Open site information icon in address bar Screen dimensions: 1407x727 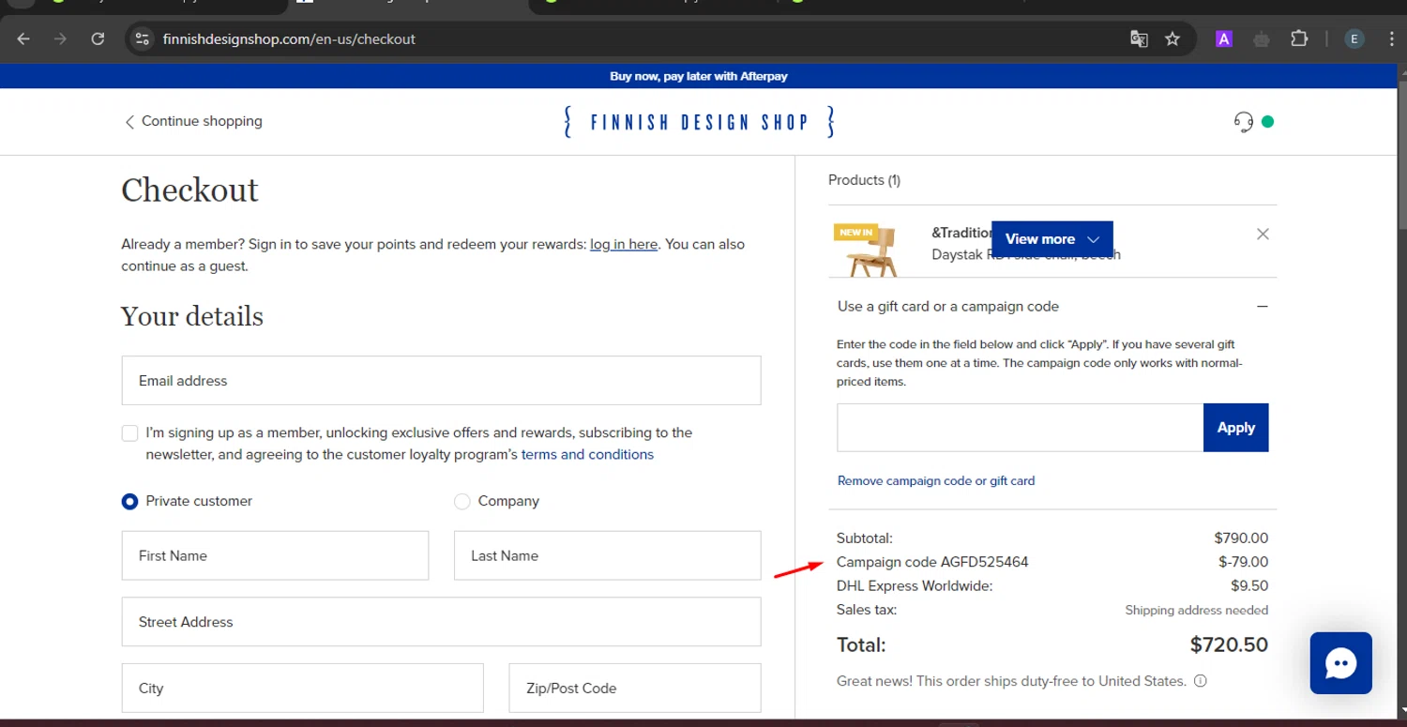point(142,38)
